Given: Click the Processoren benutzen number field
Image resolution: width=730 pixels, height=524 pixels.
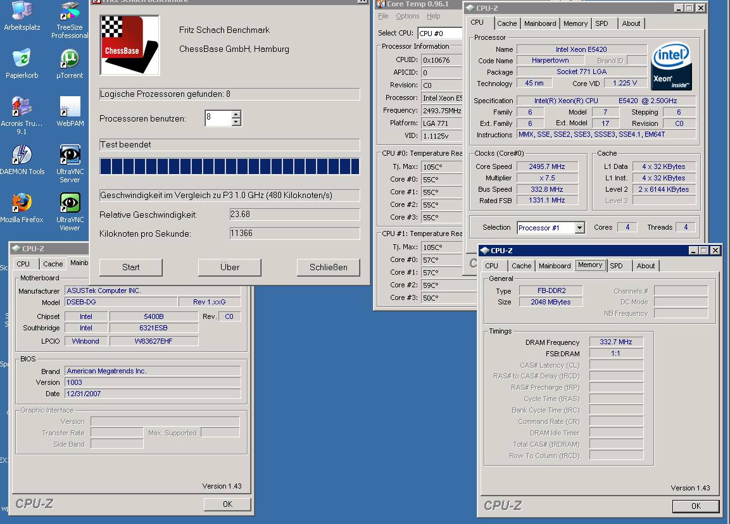Looking at the screenshot, I should click(x=218, y=118).
